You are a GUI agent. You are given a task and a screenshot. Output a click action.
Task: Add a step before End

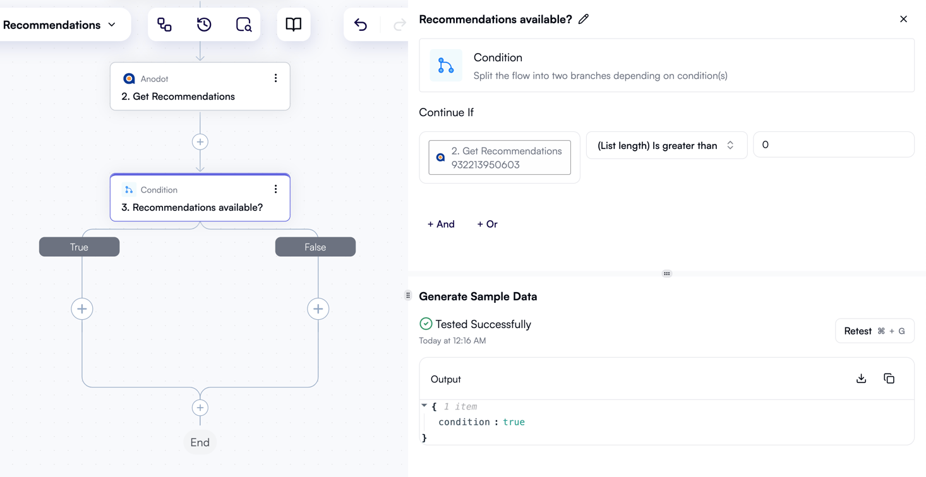pyautogui.click(x=200, y=408)
